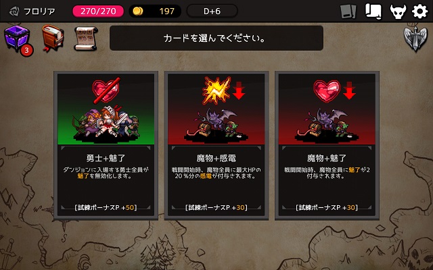Viewport: 433px width, 270px height.
Task: Click the 270/270 HP bar
Action: point(98,11)
